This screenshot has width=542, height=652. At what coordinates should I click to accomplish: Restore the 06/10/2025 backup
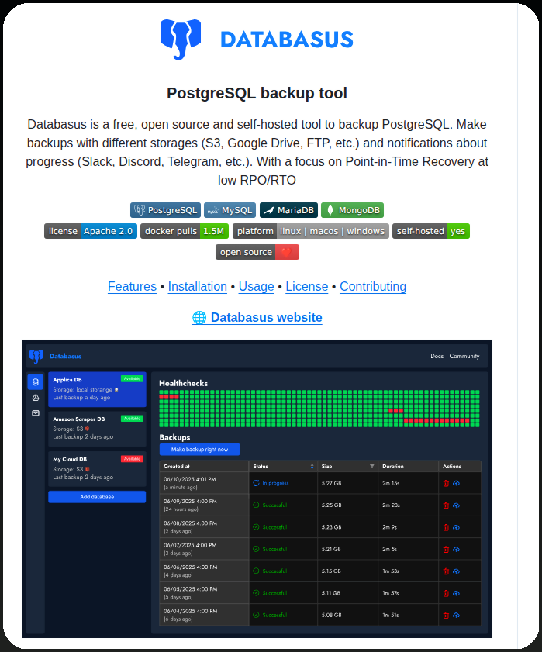(456, 483)
